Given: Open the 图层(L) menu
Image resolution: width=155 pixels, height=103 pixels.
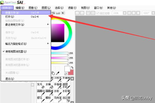Looking at the screenshot, I should tap(46, 8).
